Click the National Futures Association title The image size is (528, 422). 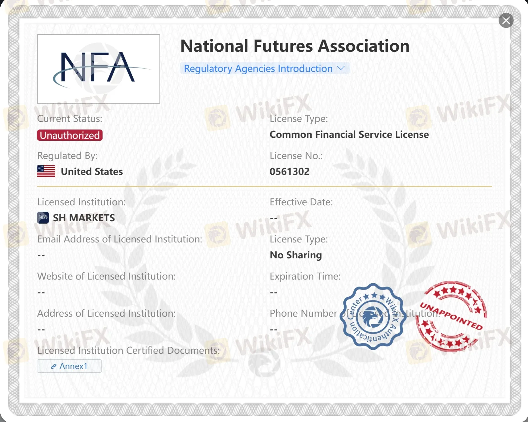295,46
